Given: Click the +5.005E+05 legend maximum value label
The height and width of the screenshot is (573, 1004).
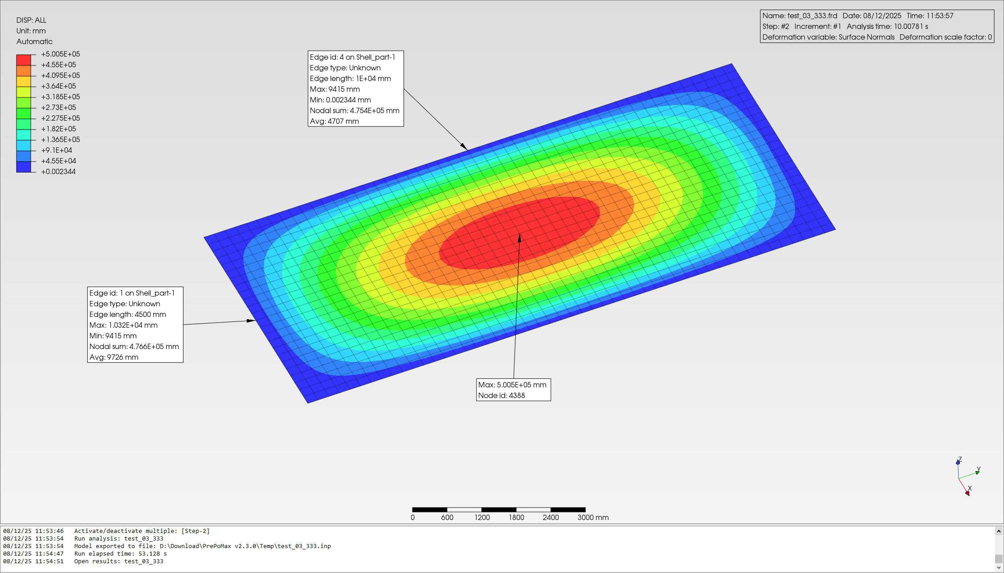Looking at the screenshot, I should pos(61,54).
